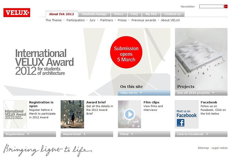This screenshot has height=157, width=231.
Task: Open the Sitemap link
Action: 203,148
